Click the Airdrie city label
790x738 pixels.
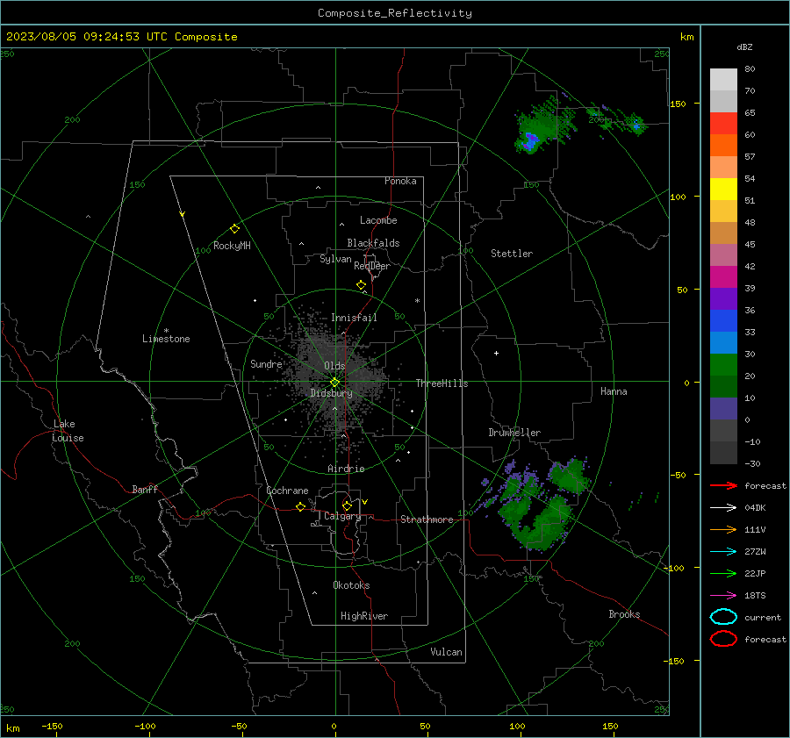(346, 469)
